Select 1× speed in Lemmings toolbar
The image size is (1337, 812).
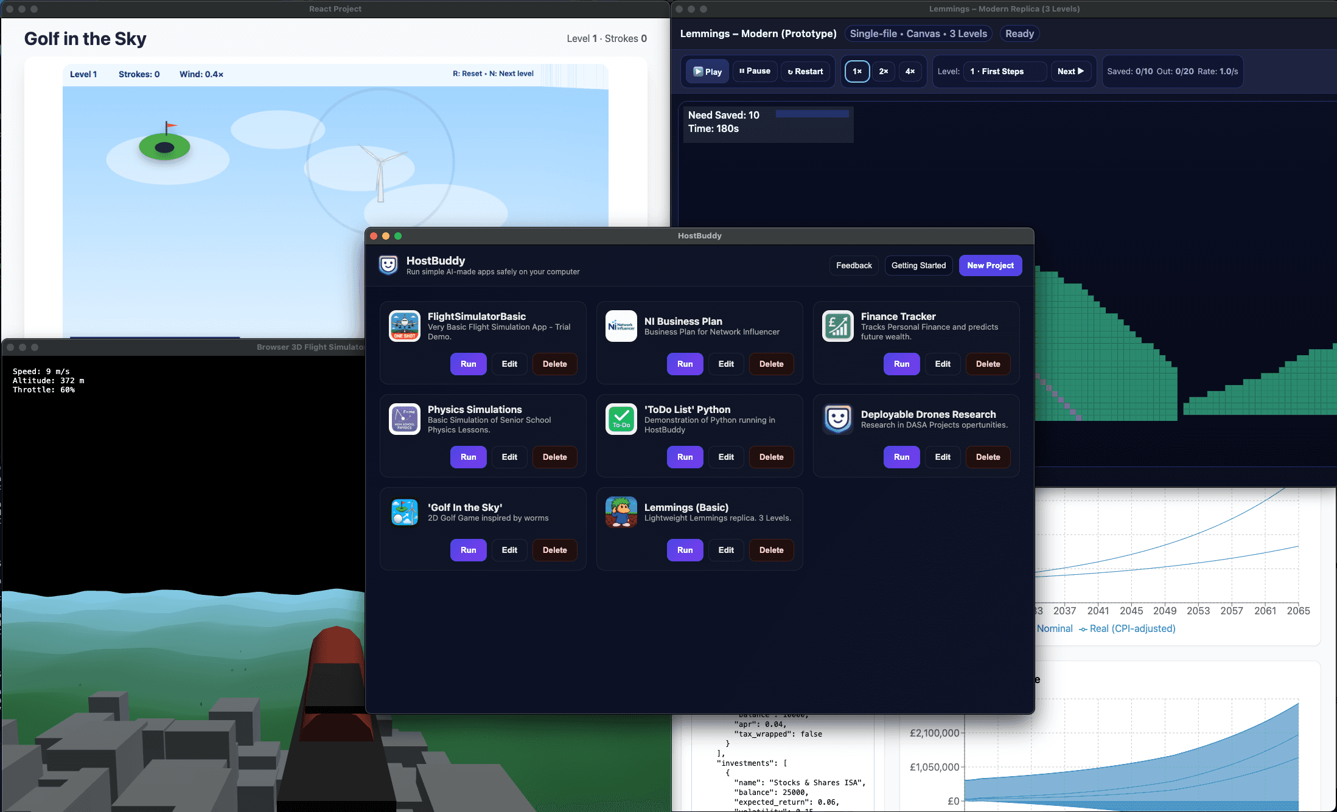click(x=857, y=71)
